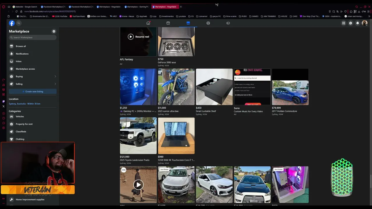
Task: Open the Groups icon in top bar
Action: (x=208, y=23)
